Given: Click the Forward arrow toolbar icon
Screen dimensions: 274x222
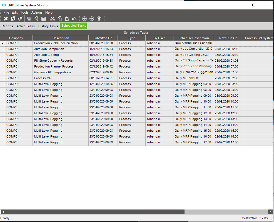Looking at the screenshot, I should pos(92,19).
